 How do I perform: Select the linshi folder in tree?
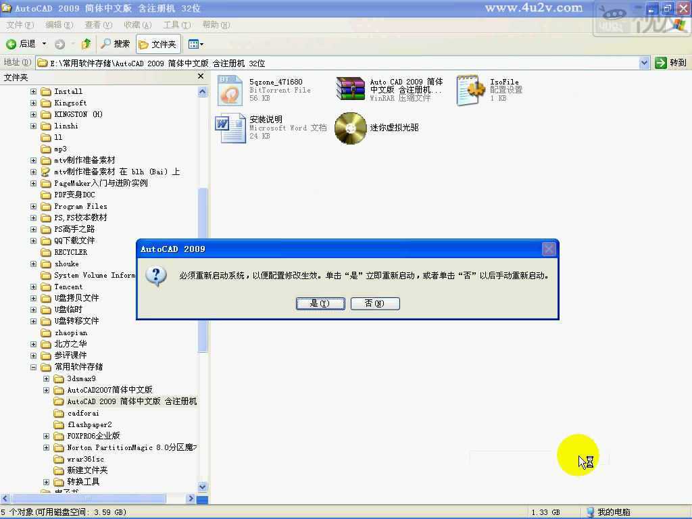click(66, 126)
